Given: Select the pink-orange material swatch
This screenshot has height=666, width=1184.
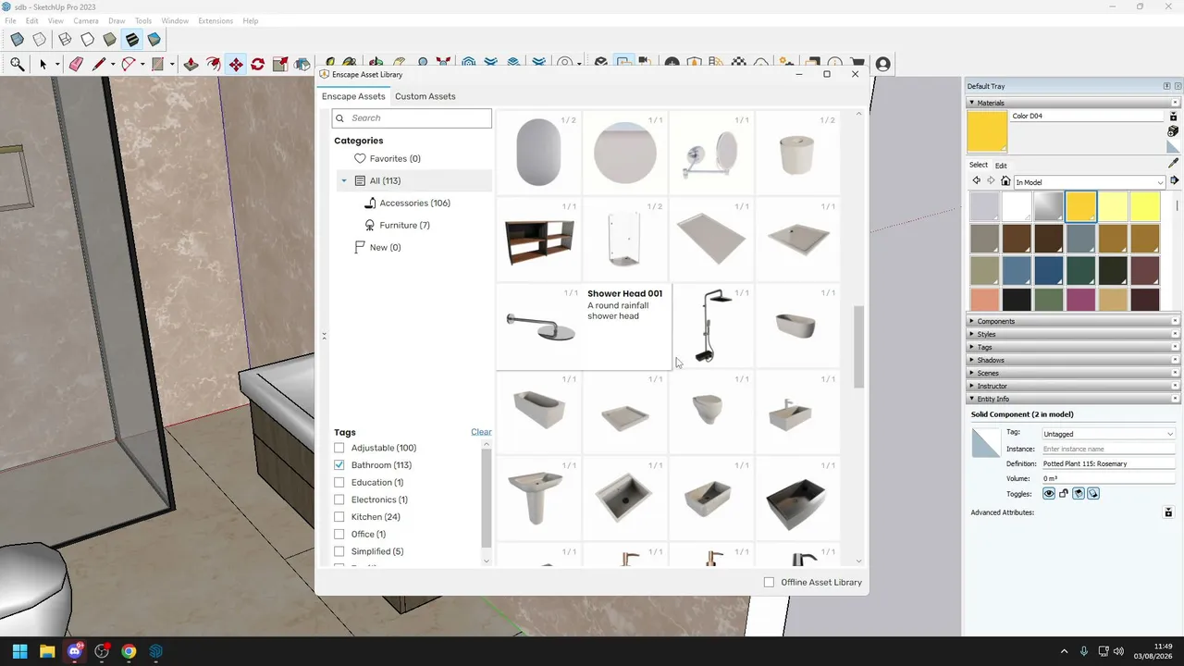Looking at the screenshot, I should click(x=984, y=300).
